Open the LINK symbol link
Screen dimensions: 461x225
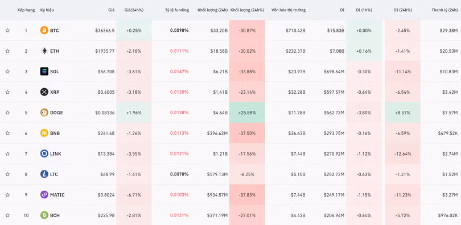(56, 154)
